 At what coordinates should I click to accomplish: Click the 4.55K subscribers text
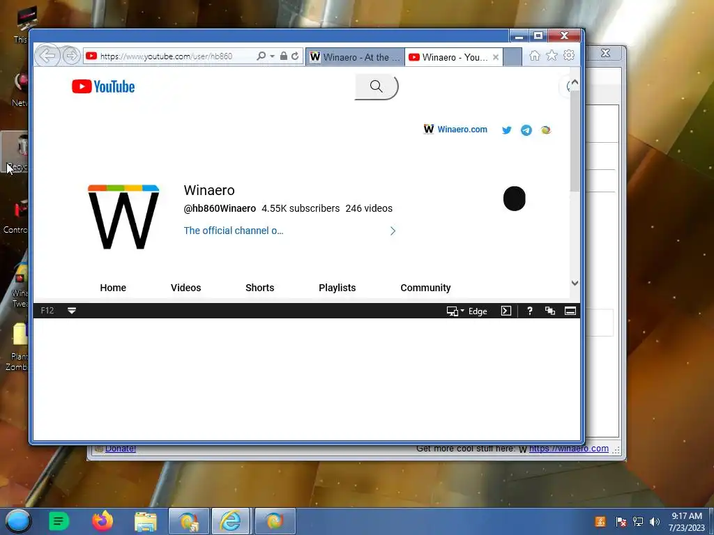pyautogui.click(x=301, y=208)
